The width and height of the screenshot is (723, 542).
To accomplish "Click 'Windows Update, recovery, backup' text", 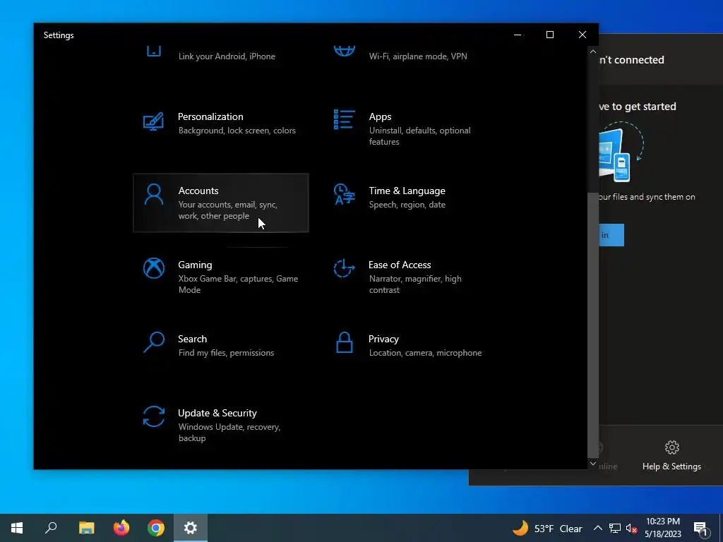I will (x=229, y=433).
